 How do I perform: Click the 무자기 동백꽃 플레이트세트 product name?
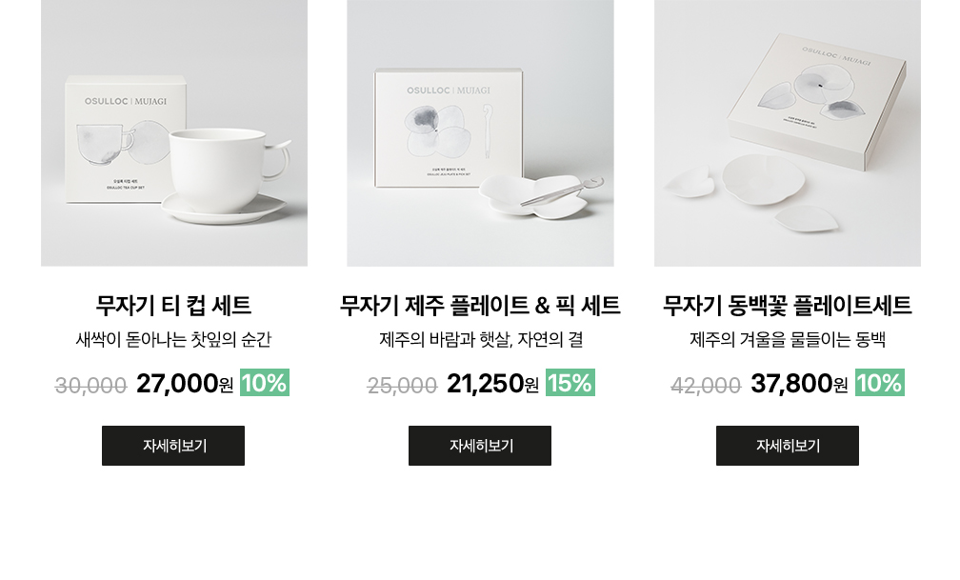[787, 306]
